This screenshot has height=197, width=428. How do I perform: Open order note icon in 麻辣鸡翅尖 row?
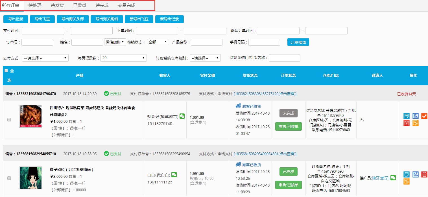click(x=407, y=116)
